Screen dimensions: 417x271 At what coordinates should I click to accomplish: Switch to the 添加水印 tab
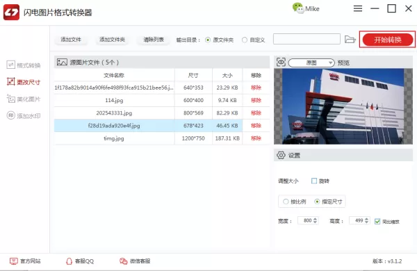(x=24, y=115)
